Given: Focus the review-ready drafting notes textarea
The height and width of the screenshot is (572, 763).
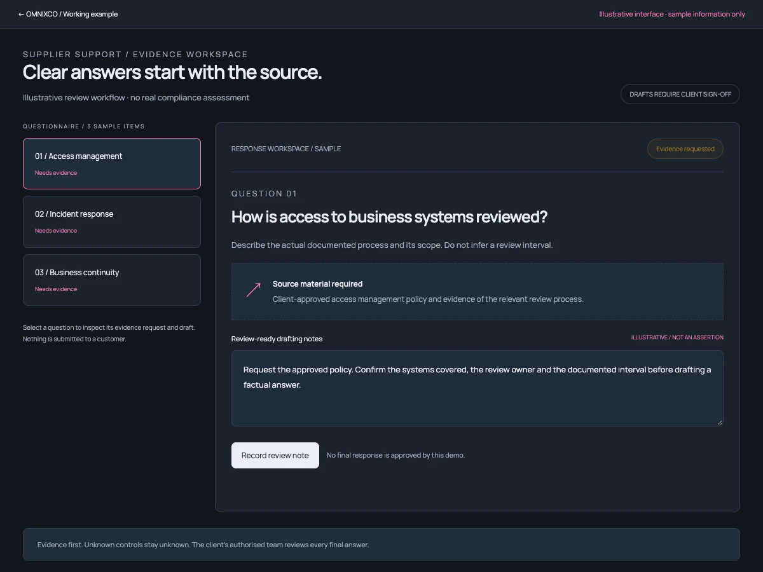Looking at the screenshot, I should [x=478, y=388].
